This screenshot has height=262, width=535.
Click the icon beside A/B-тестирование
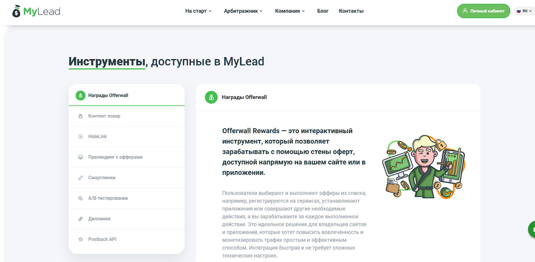click(80, 198)
